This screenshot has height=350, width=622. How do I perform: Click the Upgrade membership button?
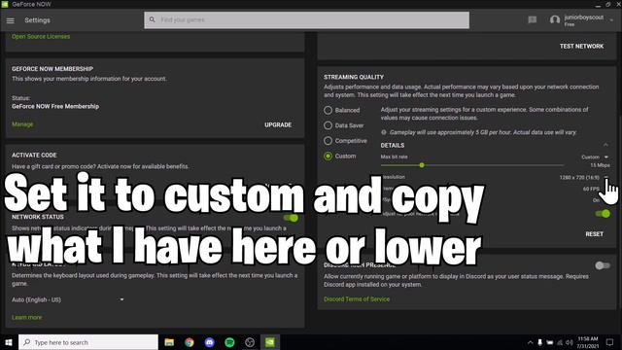click(x=278, y=124)
